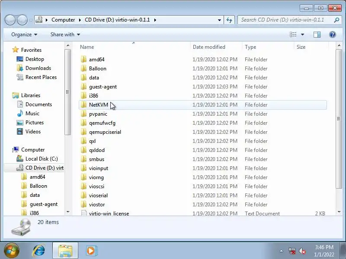The height and width of the screenshot is (259, 346).
Task: Select the viostor folder
Action: [96, 205]
